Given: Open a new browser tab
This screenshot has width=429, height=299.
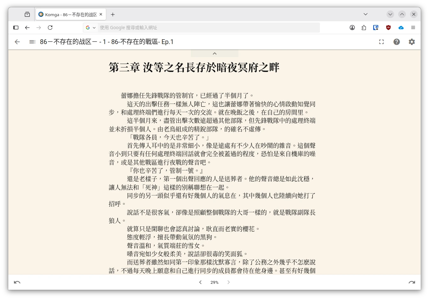Looking at the screenshot, I should pos(113,15).
